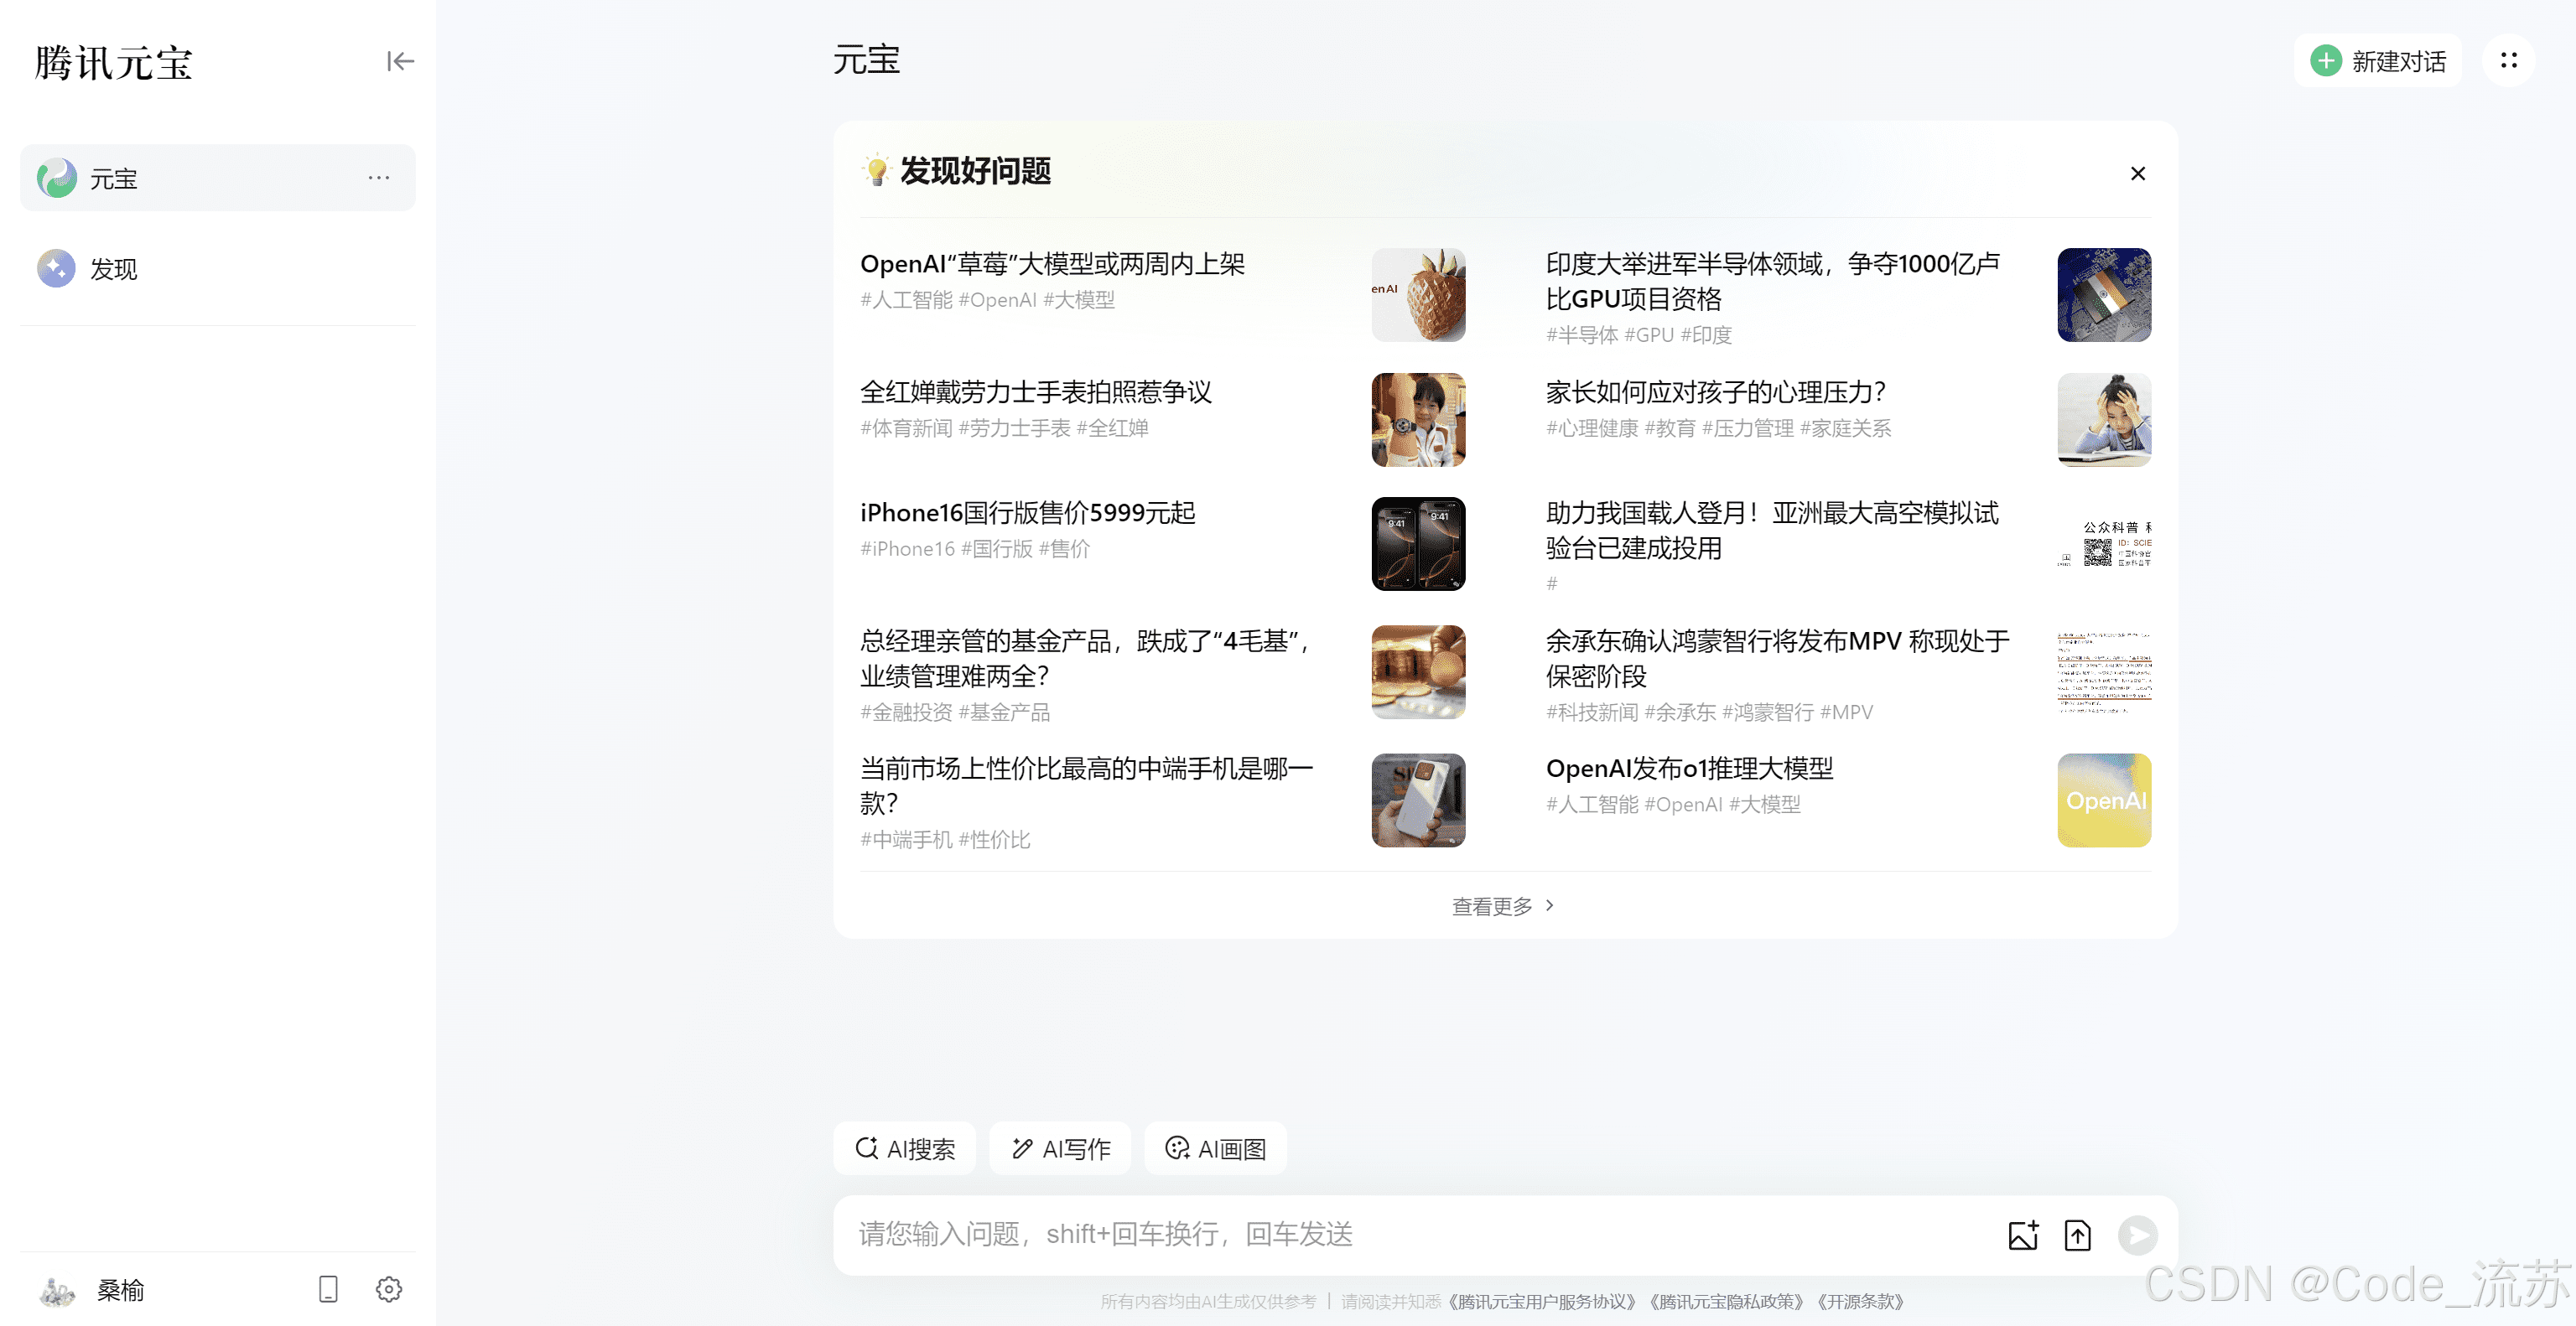Screen dimensions: 2576x1326
Task: Click the 桑榆 user avatar image
Action: pyautogui.click(x=57, y=1290)
